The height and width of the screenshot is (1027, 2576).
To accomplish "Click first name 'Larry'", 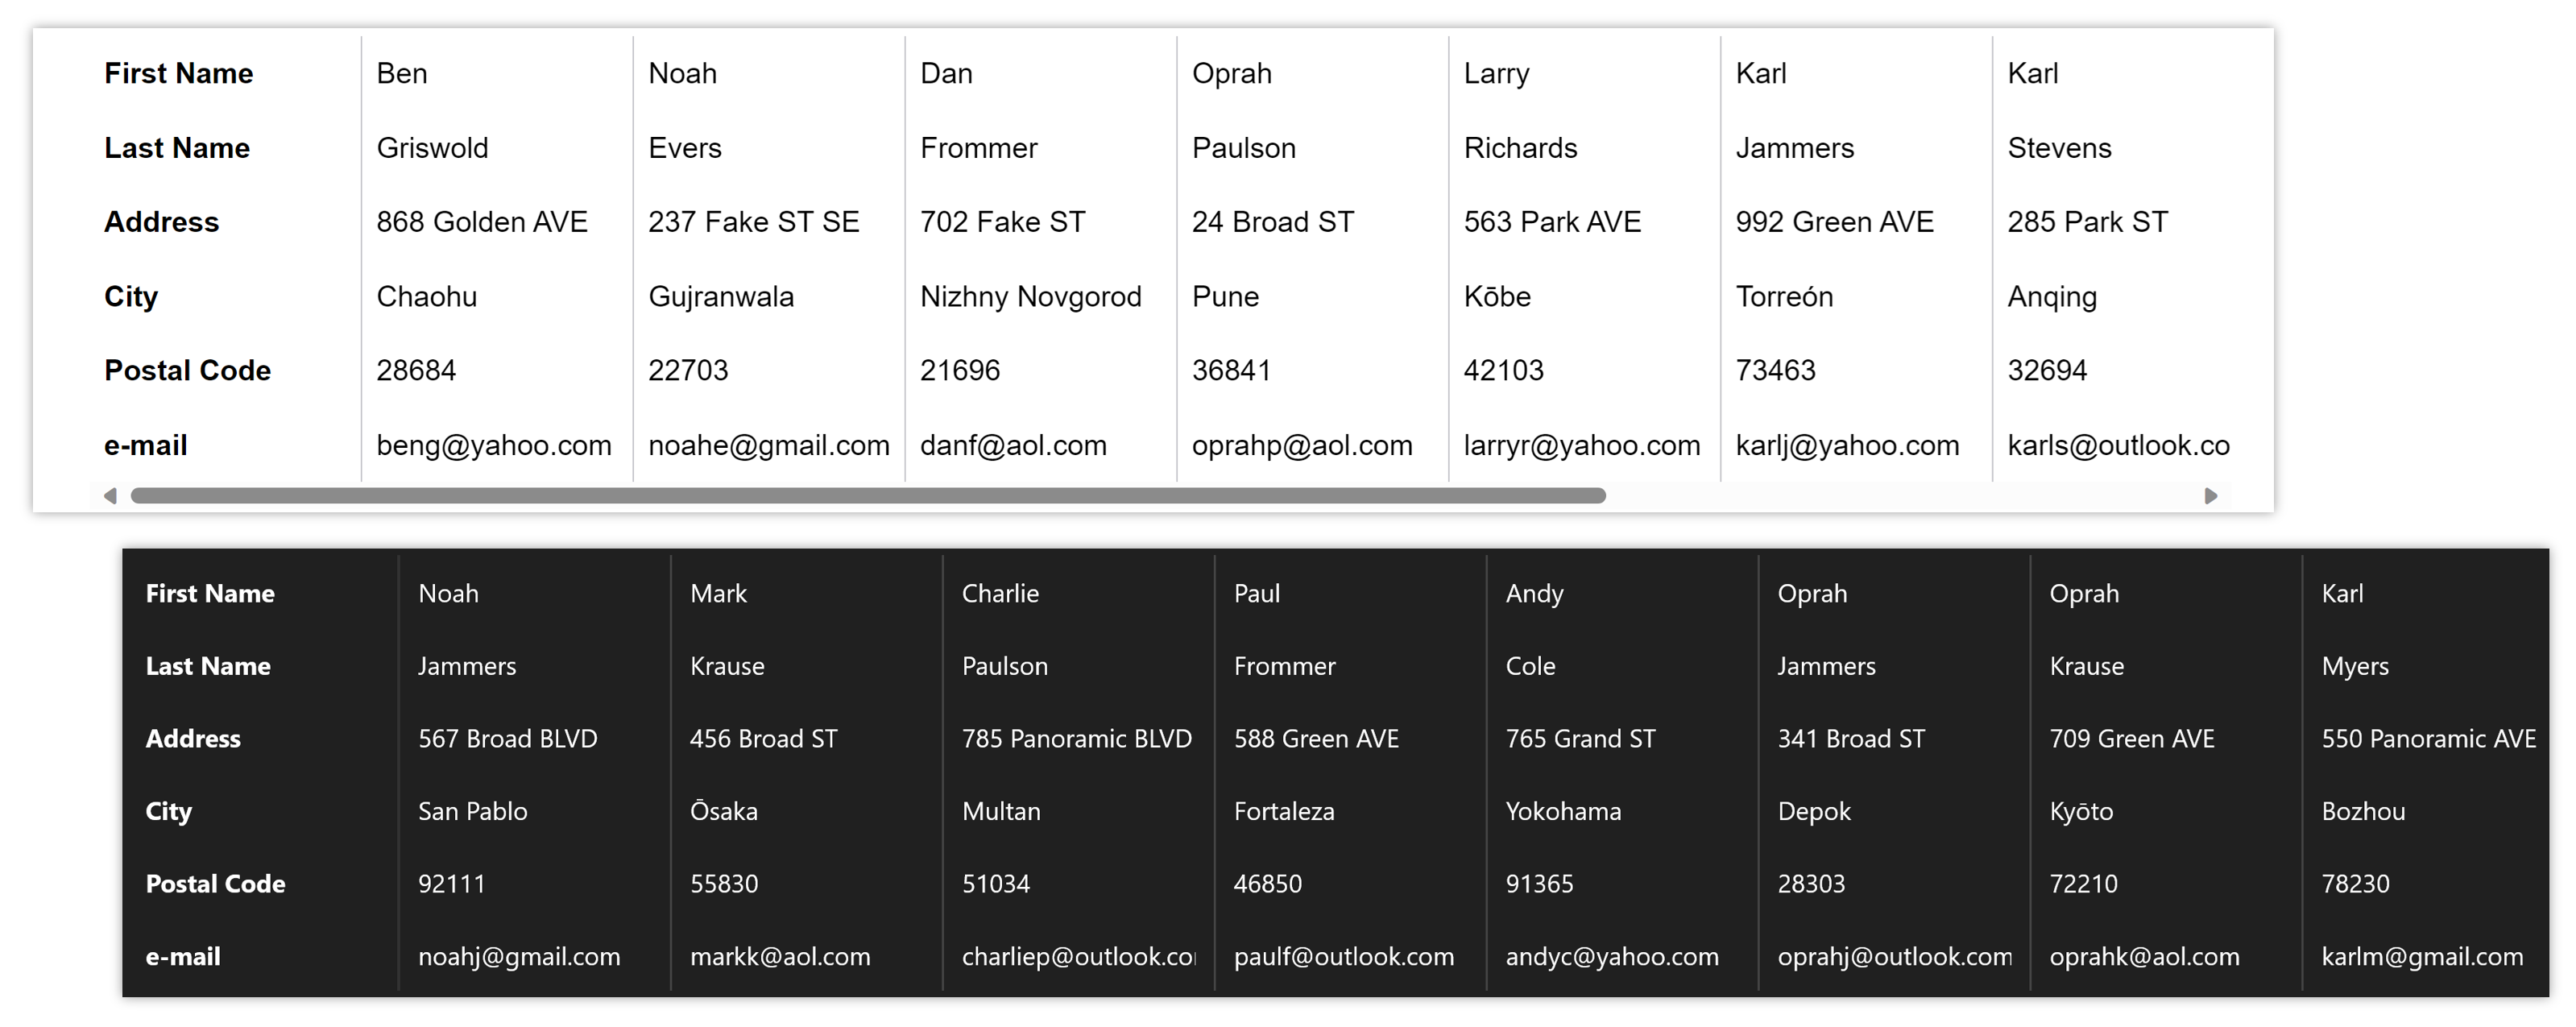I will pyautogui.click(x=1497, y=74).
